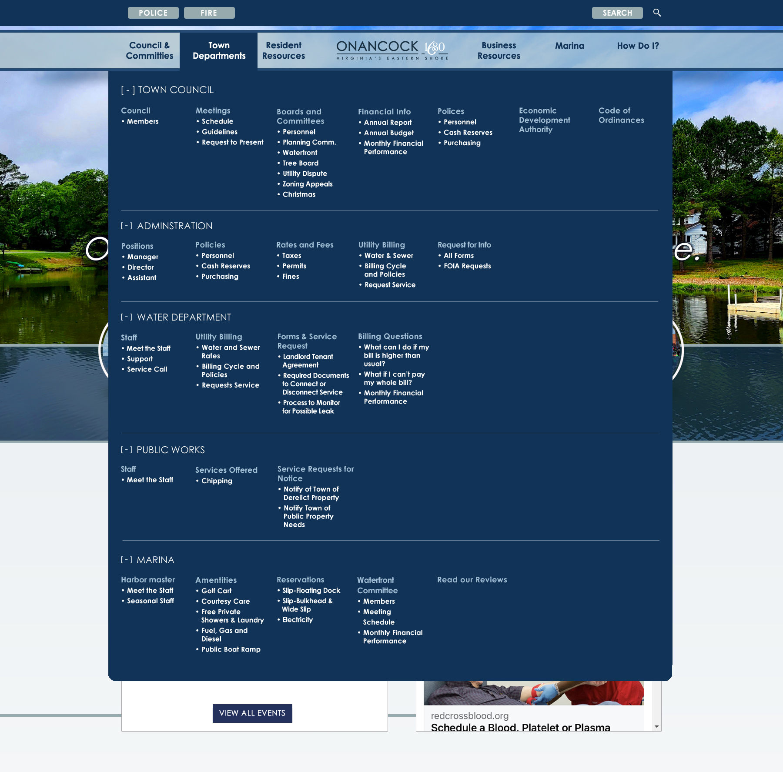This screenshot has height=772, width=783.
Task: Open the Public Boat Ramp link
Action: [231, 649]
